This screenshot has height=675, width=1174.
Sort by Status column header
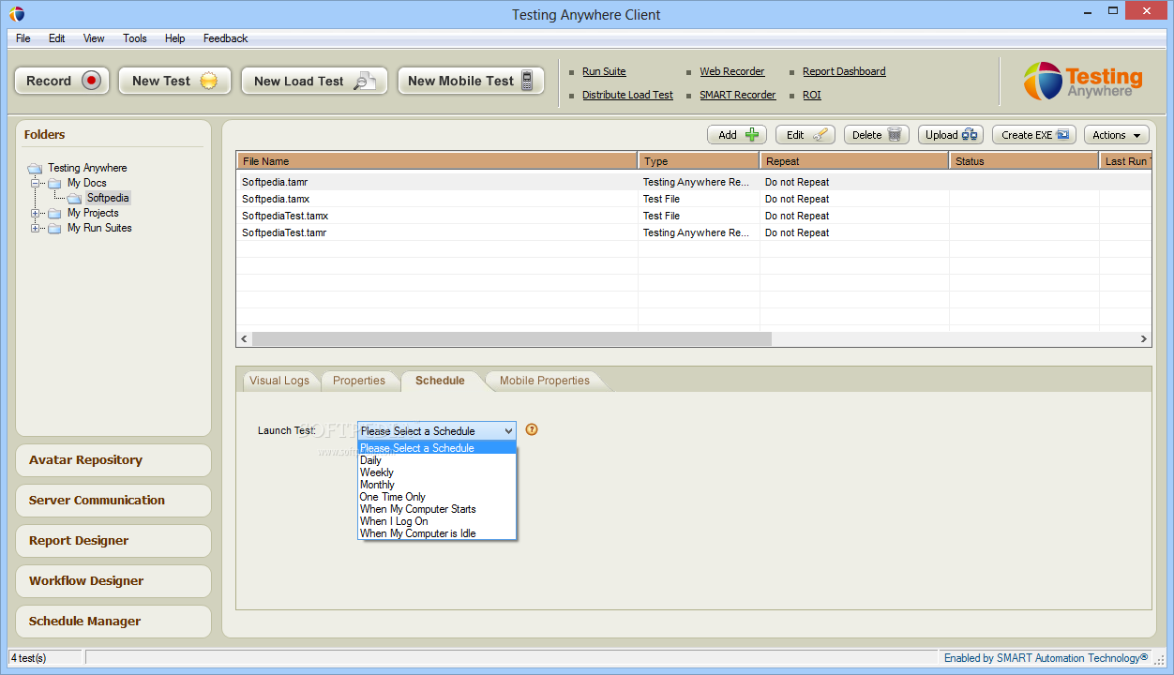tap(1024, 161)
